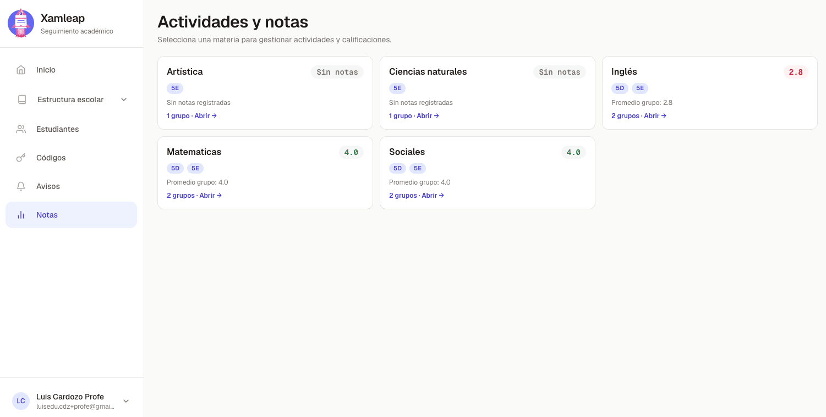
Task: Click the Xamleap brand name
Action: [x=63, y=18]
